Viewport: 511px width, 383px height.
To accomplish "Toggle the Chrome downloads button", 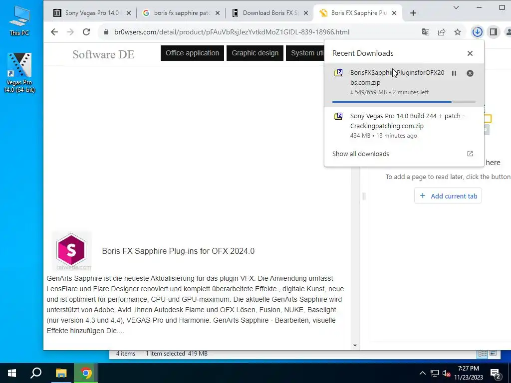I will coord(478,32).
